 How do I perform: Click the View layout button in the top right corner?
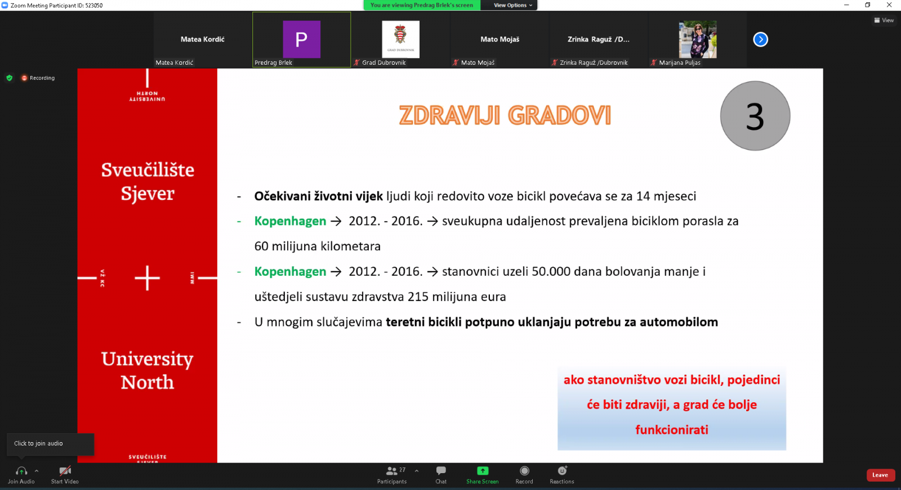[884, 20]
